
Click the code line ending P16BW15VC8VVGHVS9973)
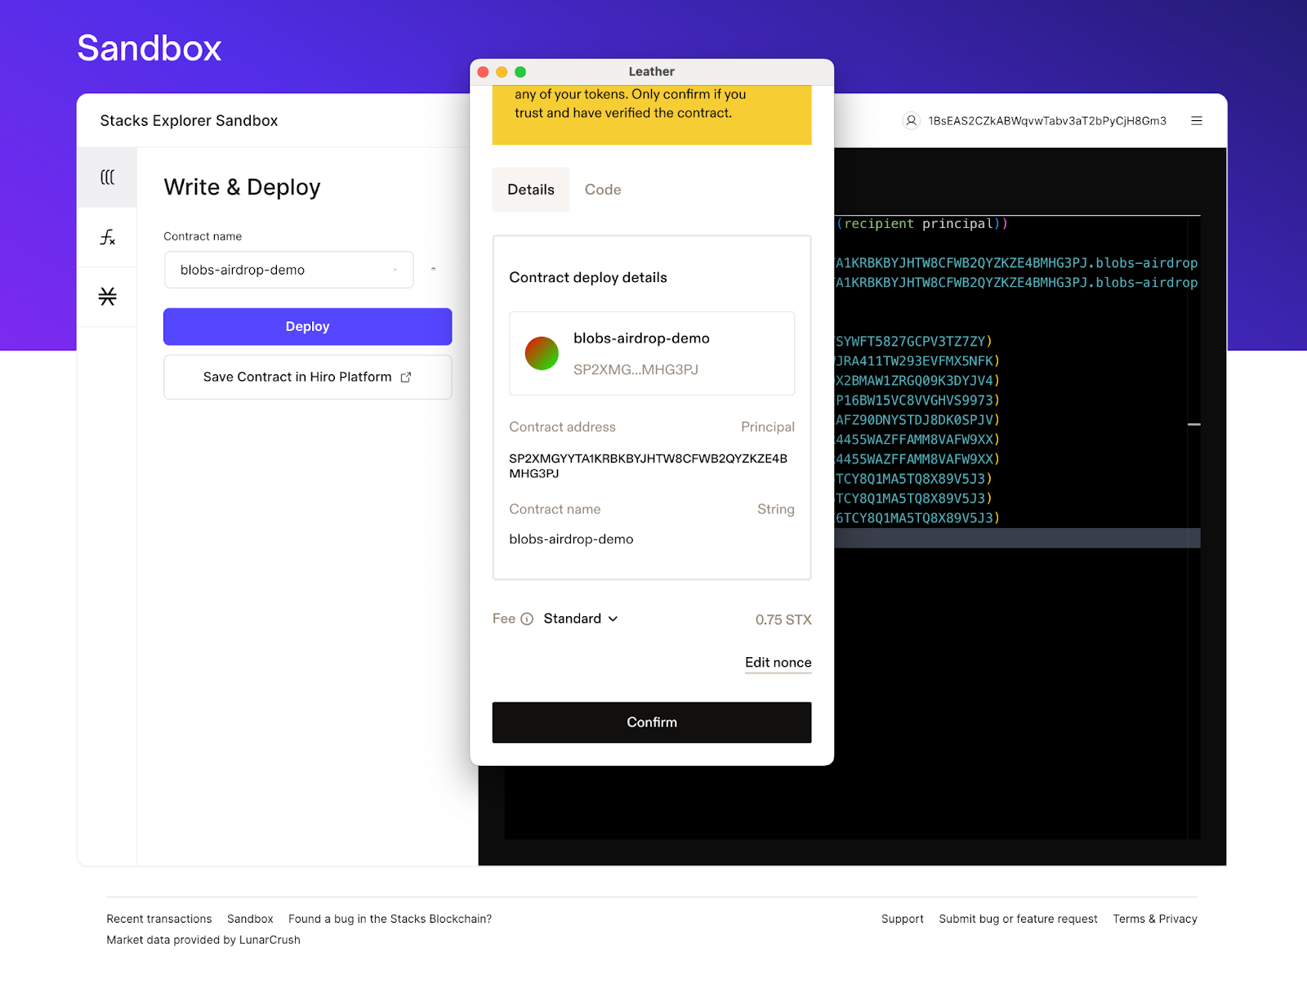(917, 400)
